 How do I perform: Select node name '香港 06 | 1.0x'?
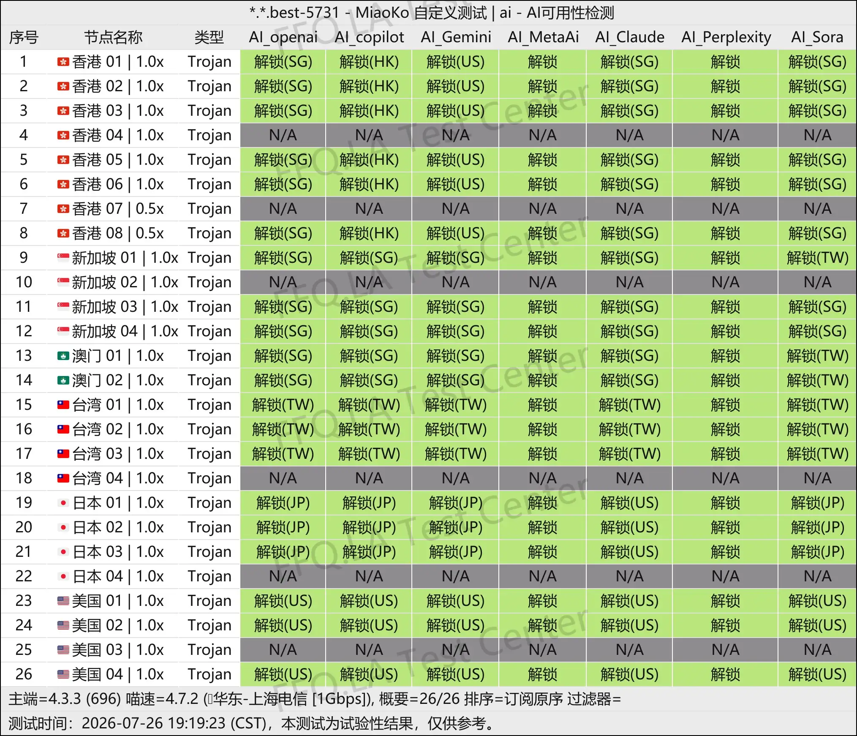[118, 185]
